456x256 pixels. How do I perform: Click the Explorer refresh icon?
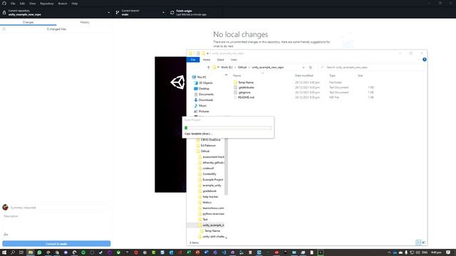point(311,68)
